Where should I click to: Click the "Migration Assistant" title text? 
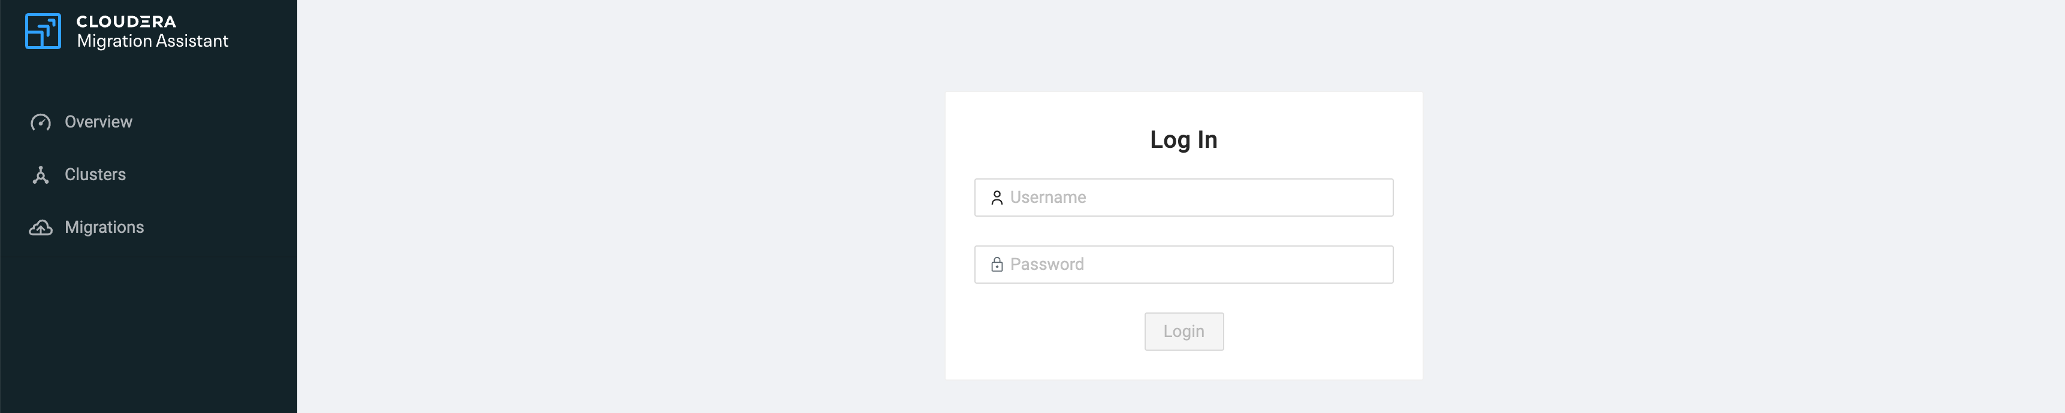point(152,42)
